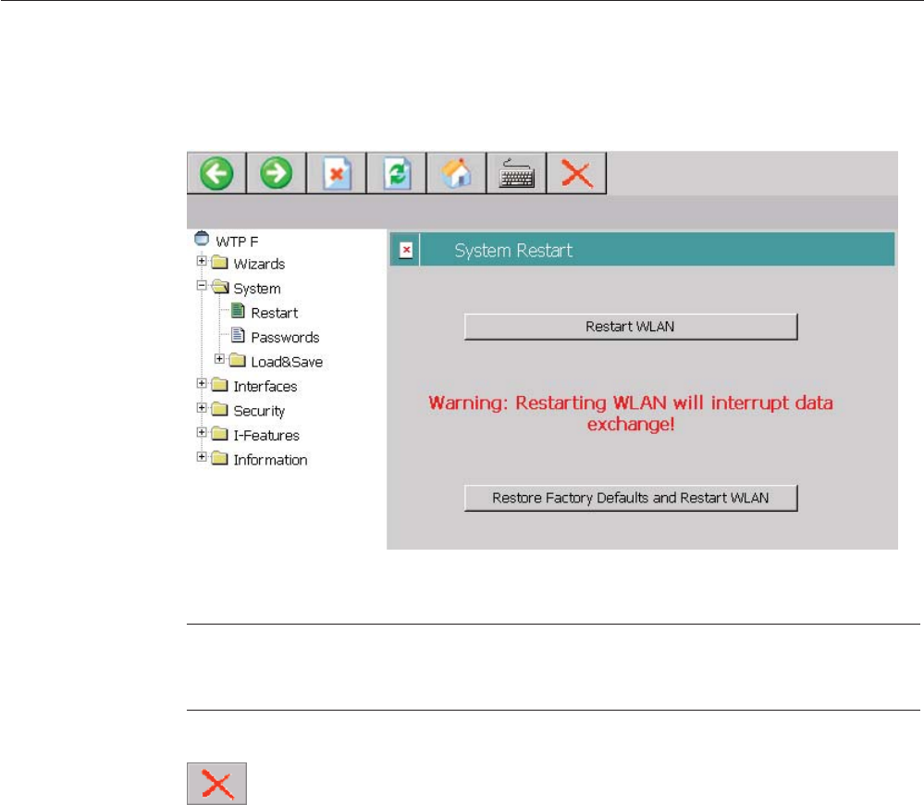Select the Security label
The width and height of the screenshot is (924, 805).
259,412
